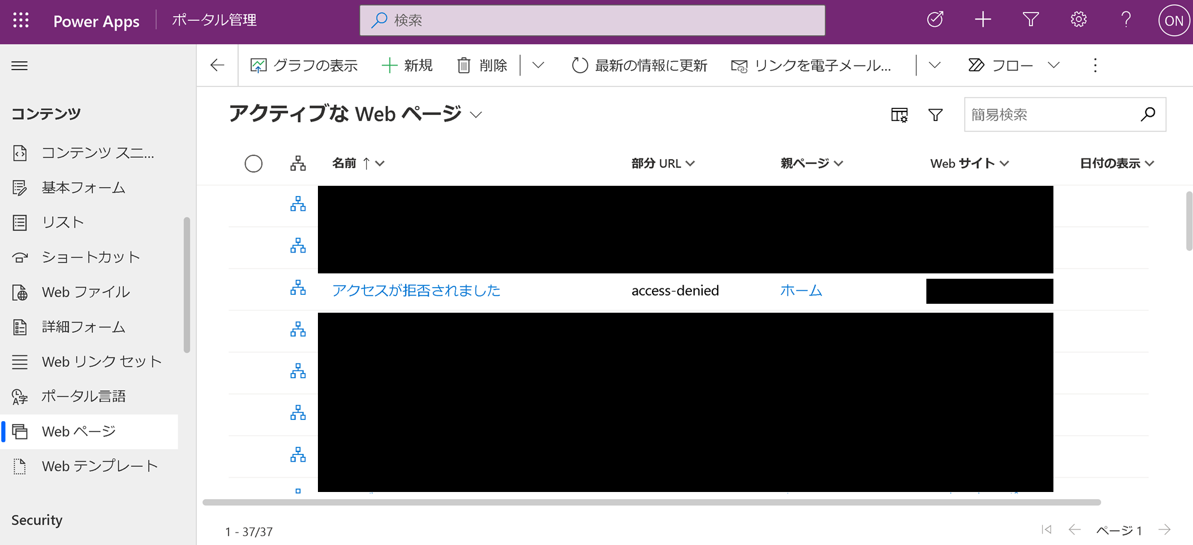
Task: Open the ON user account avatar
Action: click(x=1173, y=20)
